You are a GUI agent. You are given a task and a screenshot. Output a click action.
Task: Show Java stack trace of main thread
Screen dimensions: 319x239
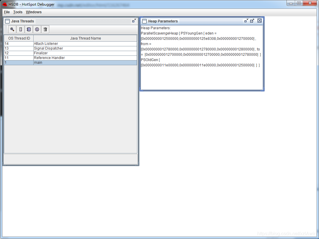point(29,29)
